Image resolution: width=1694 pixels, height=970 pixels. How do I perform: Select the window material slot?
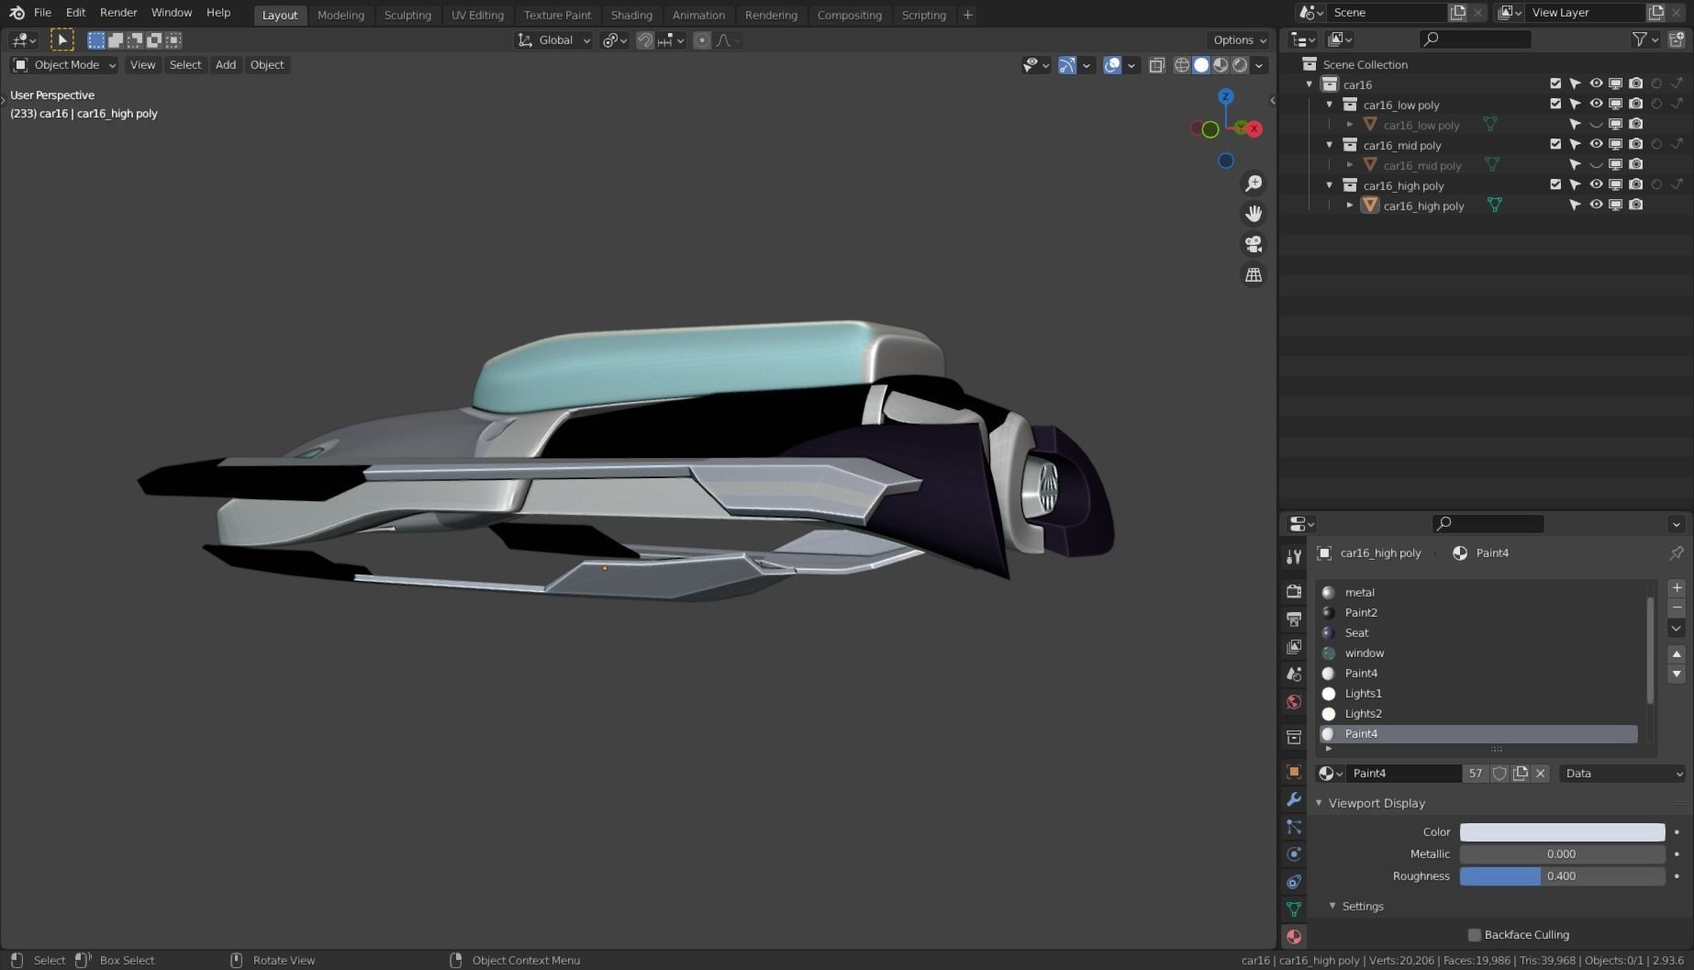pos(1479,653)
